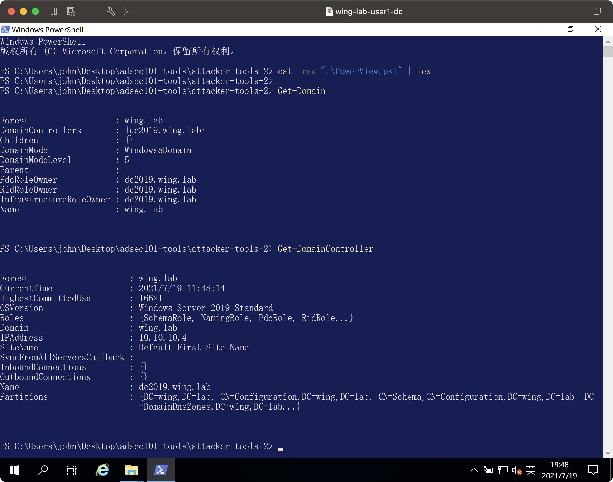The height and width of the screenshot is (482, 613).
Task: Click the red close button of the VM window
Action: (11, 11)
